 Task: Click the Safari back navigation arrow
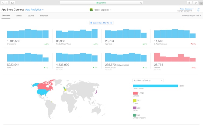tap(3, 3)
